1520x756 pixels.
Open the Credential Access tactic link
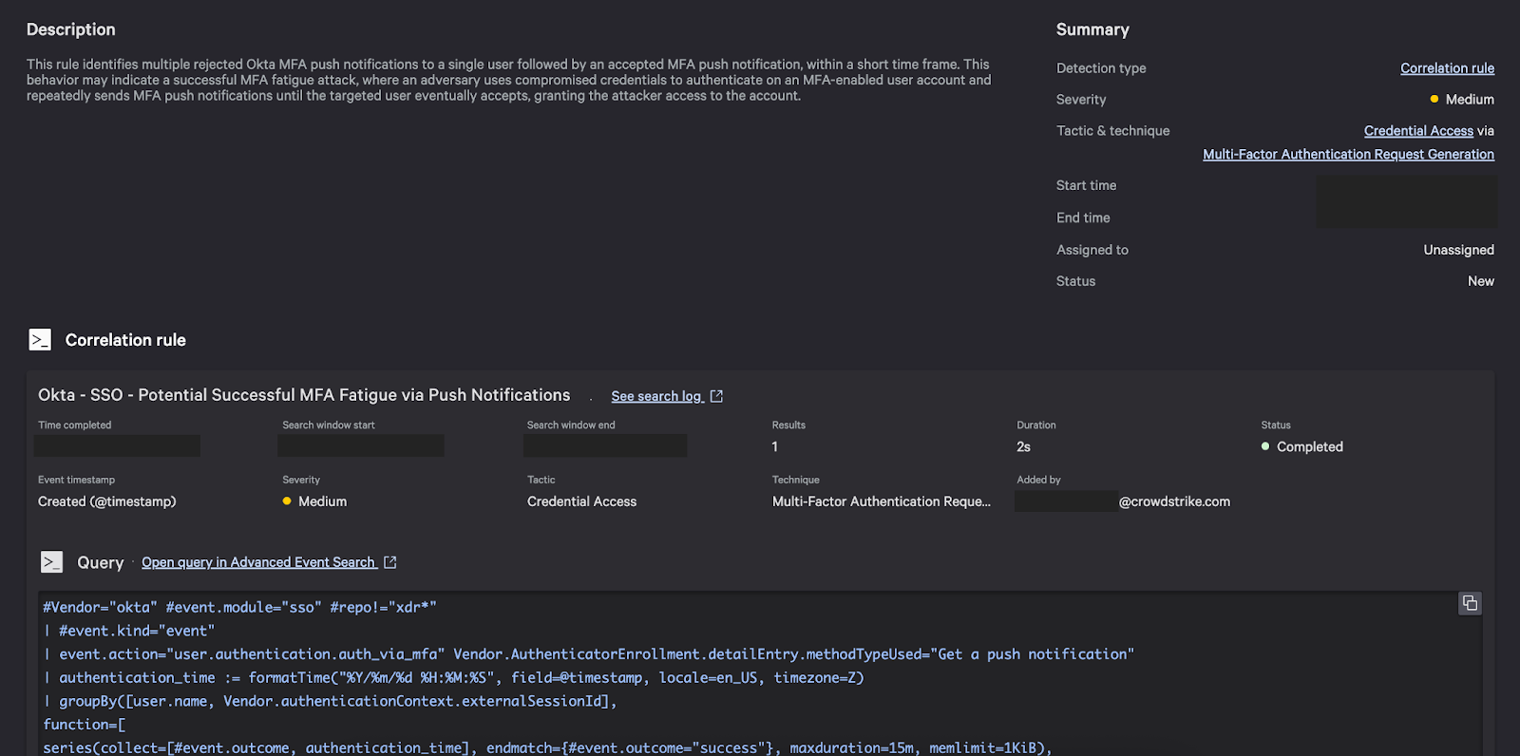[1418, 131]
